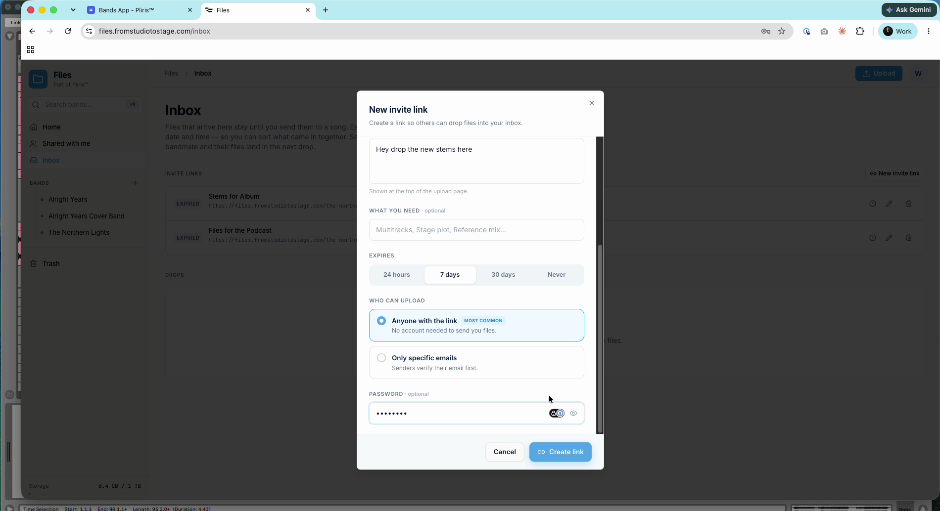Click the address bar URL

(x=154, y=31)
